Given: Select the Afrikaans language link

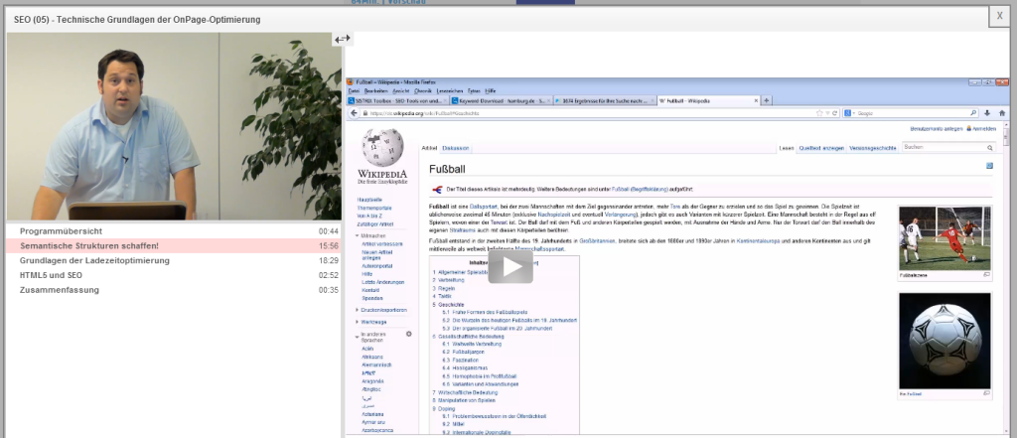Looking at the screenshot, I should pos(372,357).
